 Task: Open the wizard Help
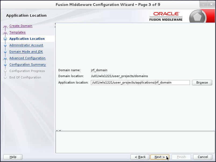point(13,157)
